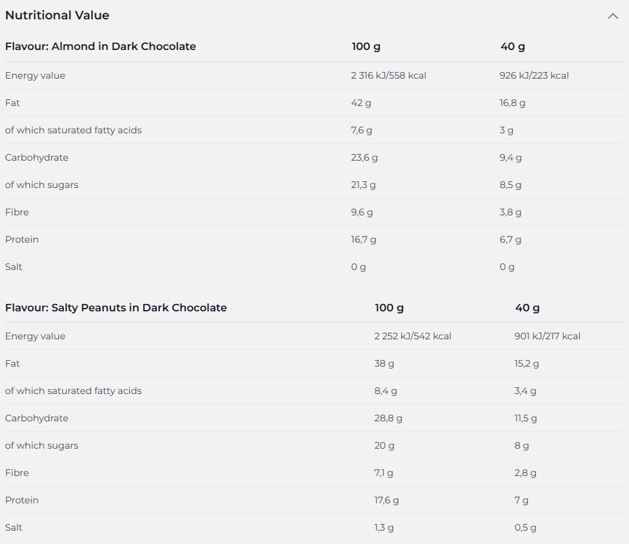Select the Salty Peanuts in Dark Chocolate header
This screenshot has width=629, height=544.
pyautogui.click(x=115, y=307)
